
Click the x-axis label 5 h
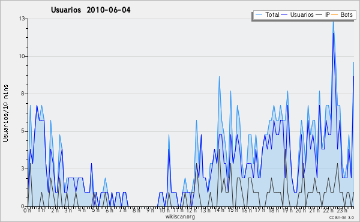[96, 210]
